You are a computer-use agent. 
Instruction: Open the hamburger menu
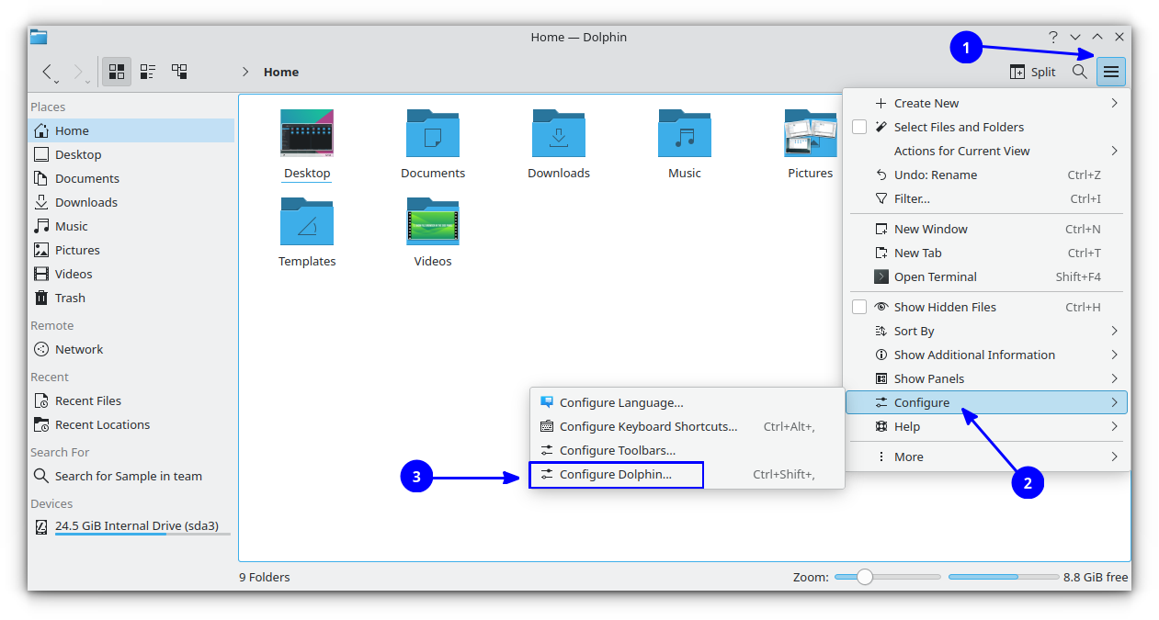click(x=1110, y=71)
